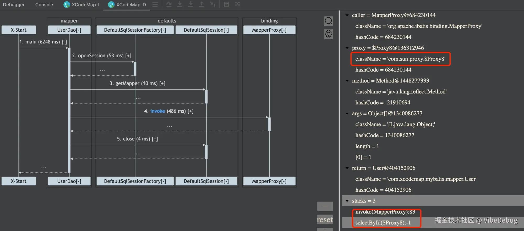Collapse the return = User@404152906 node
This screenshot has width=524, height=231.
pos(347,168)
